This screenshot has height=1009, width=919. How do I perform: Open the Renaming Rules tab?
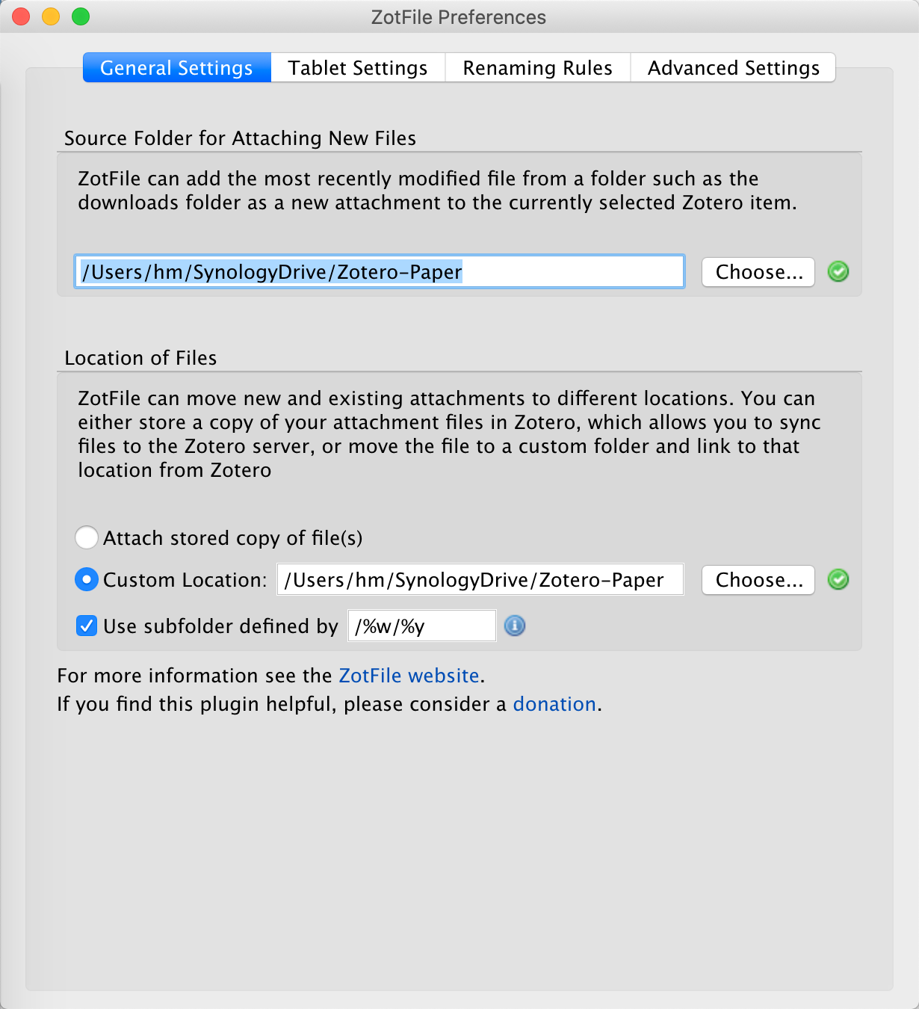pyautogui.click(x=538, y=68)
